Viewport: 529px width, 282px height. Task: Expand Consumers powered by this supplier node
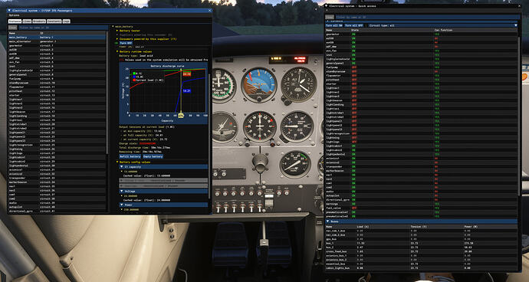click(x=117, y=39)
